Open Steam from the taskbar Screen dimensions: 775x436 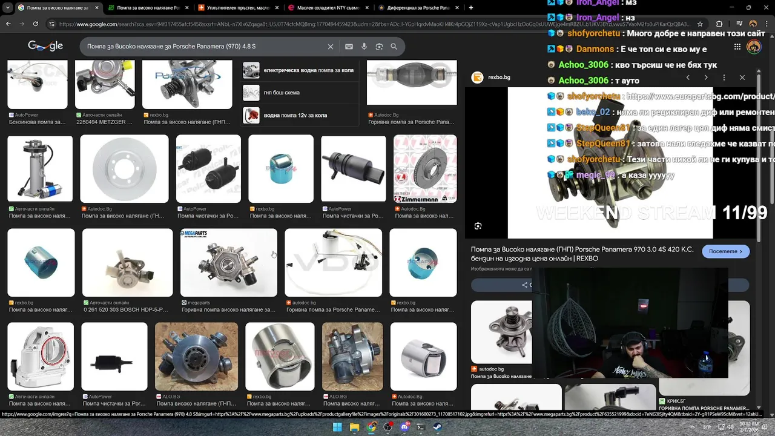coord(437,427)
